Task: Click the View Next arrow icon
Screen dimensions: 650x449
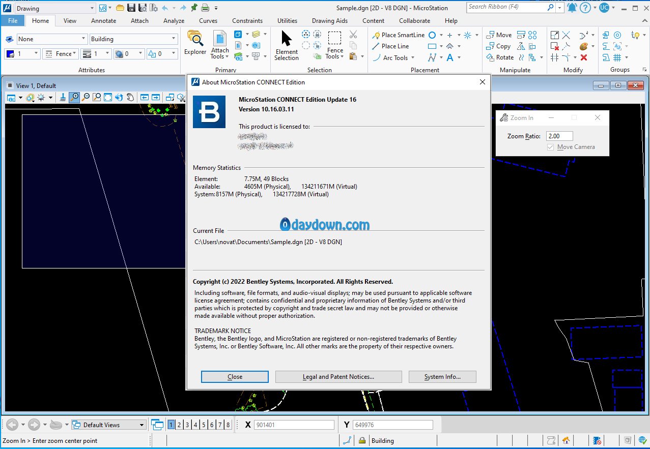Action: [x=156, y=97]
